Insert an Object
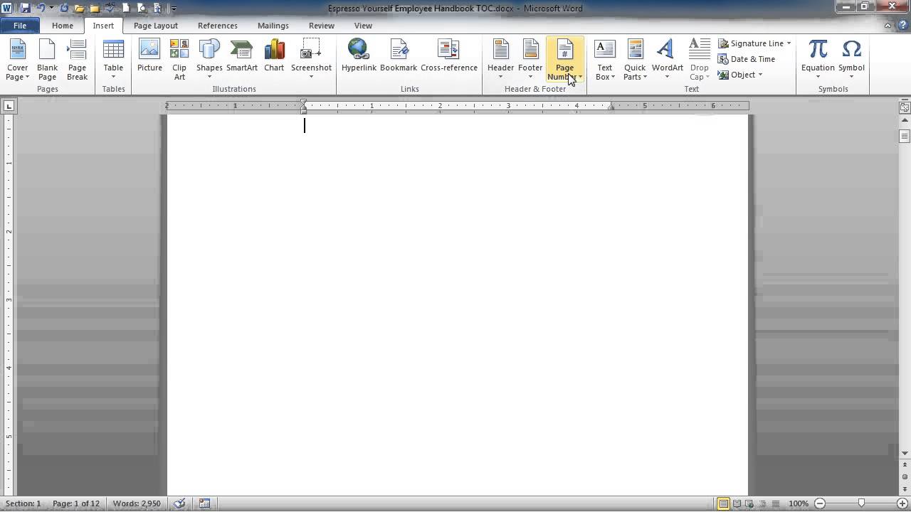Viewport: 911px width, 512px height. 736,75
